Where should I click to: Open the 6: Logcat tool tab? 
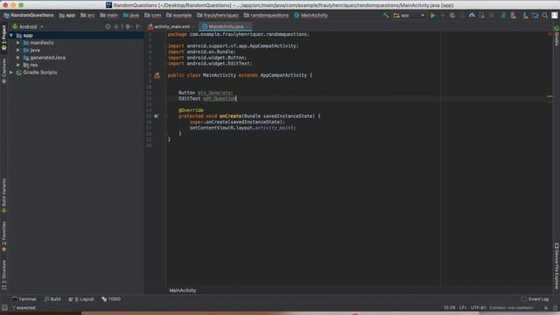(81, 299)
